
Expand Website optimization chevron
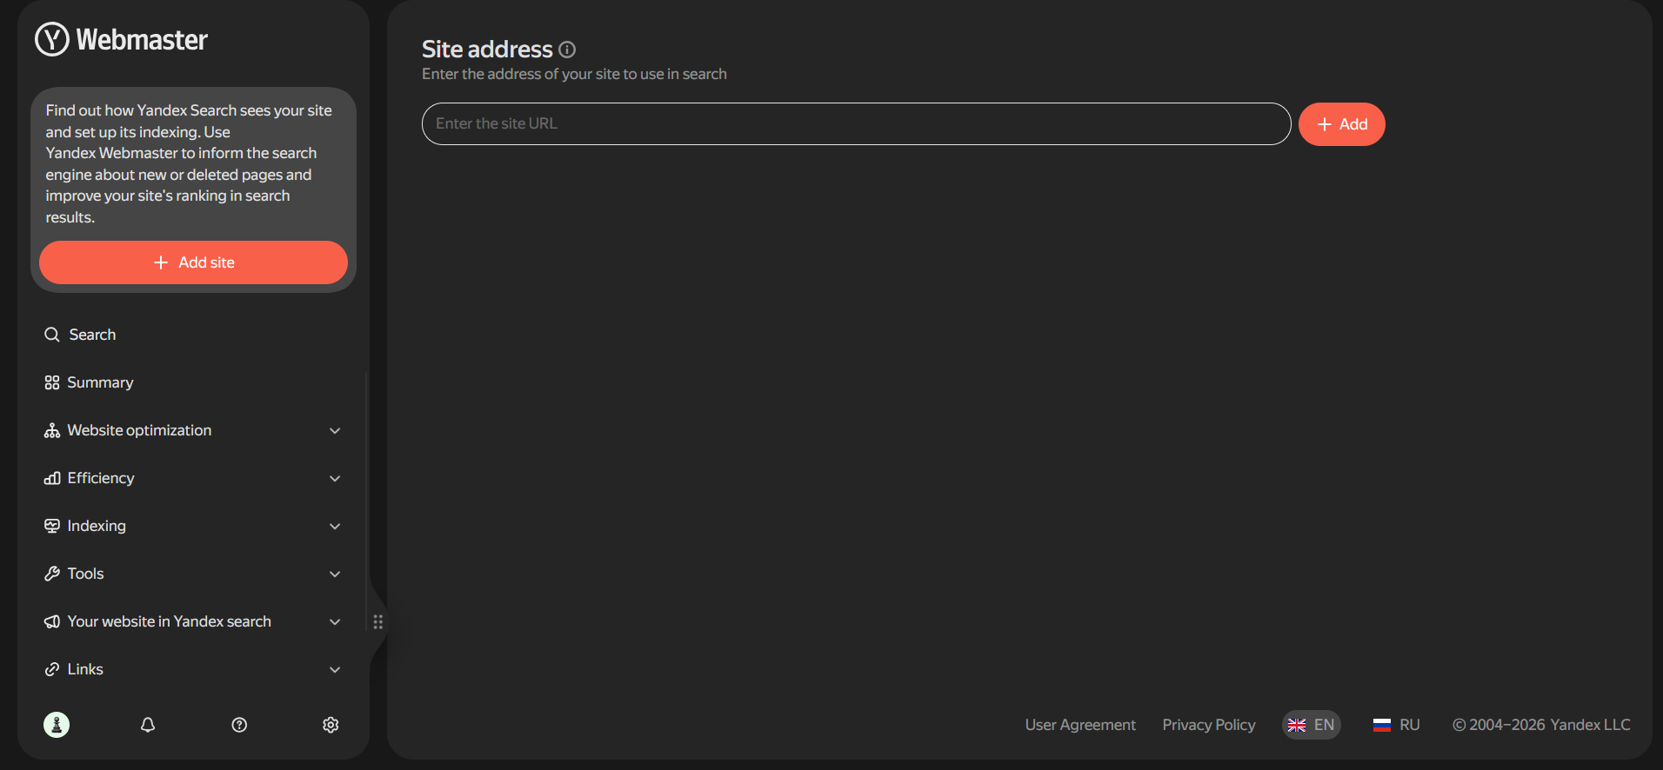coord(335,430)
